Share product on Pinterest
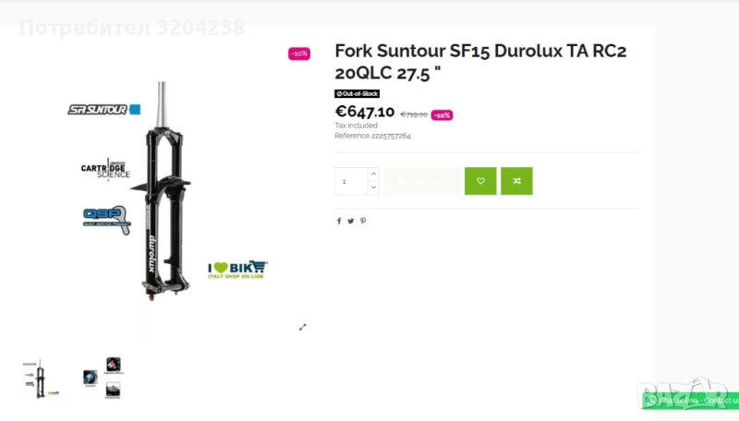 [363, 221]
